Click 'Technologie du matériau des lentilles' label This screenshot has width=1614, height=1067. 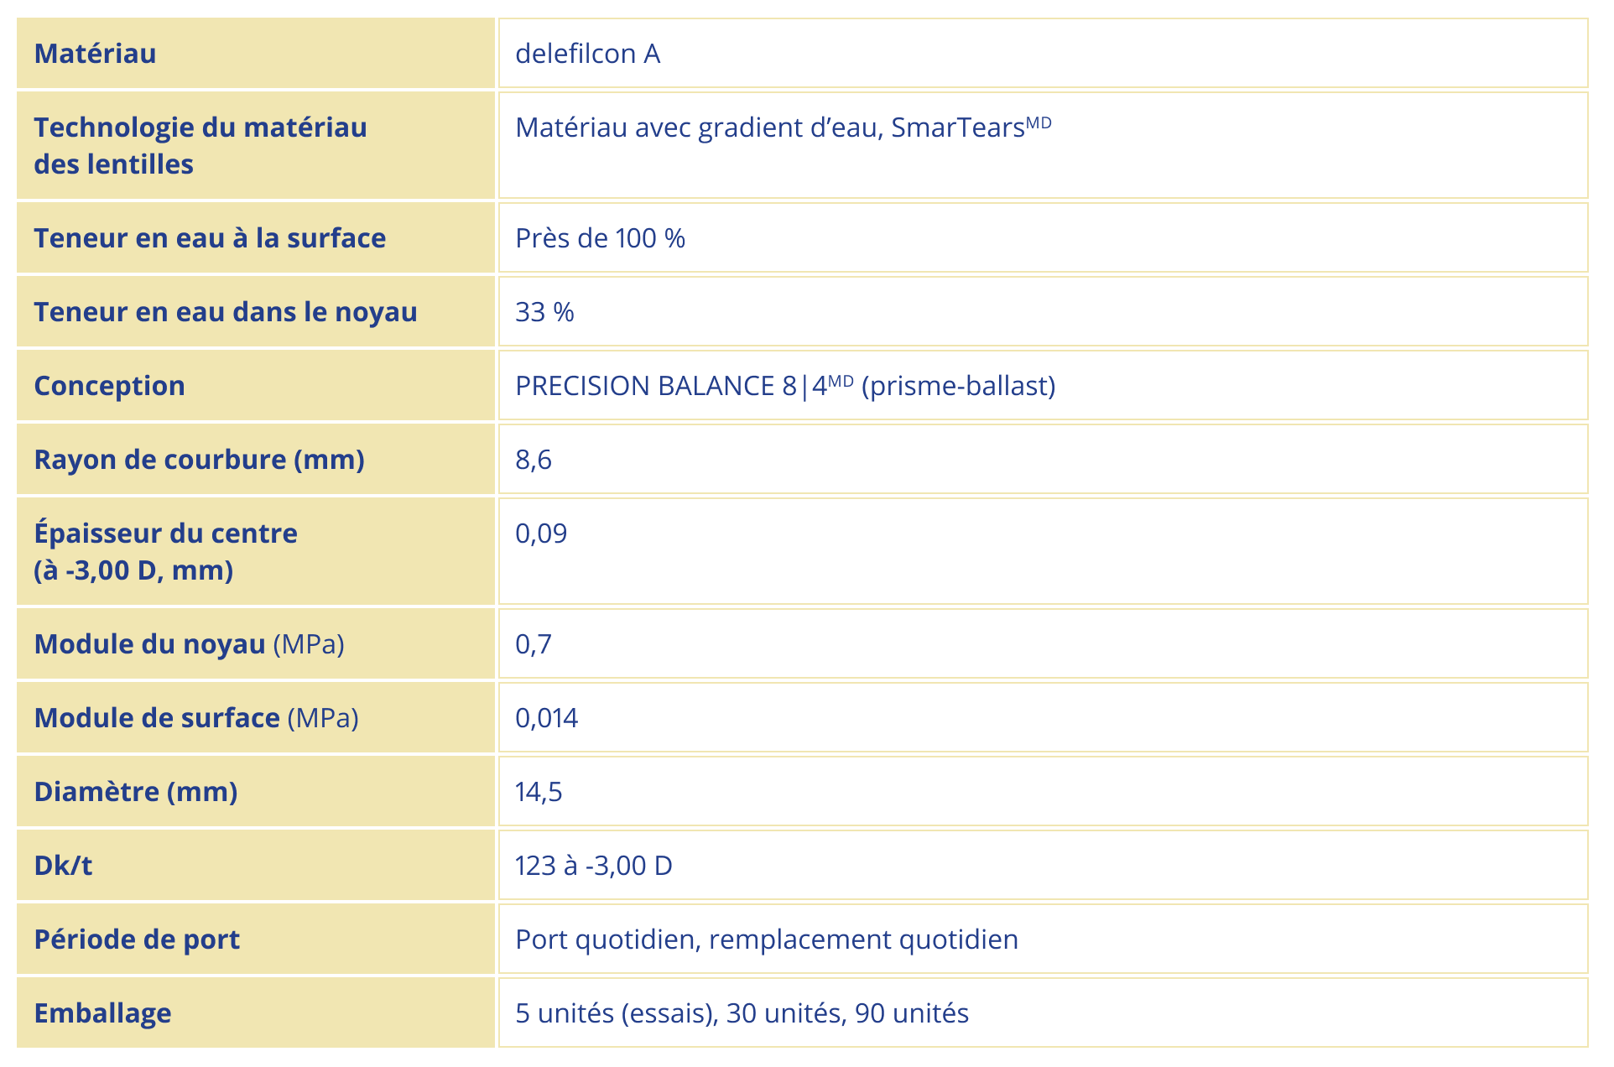click(x=200, y=146)
